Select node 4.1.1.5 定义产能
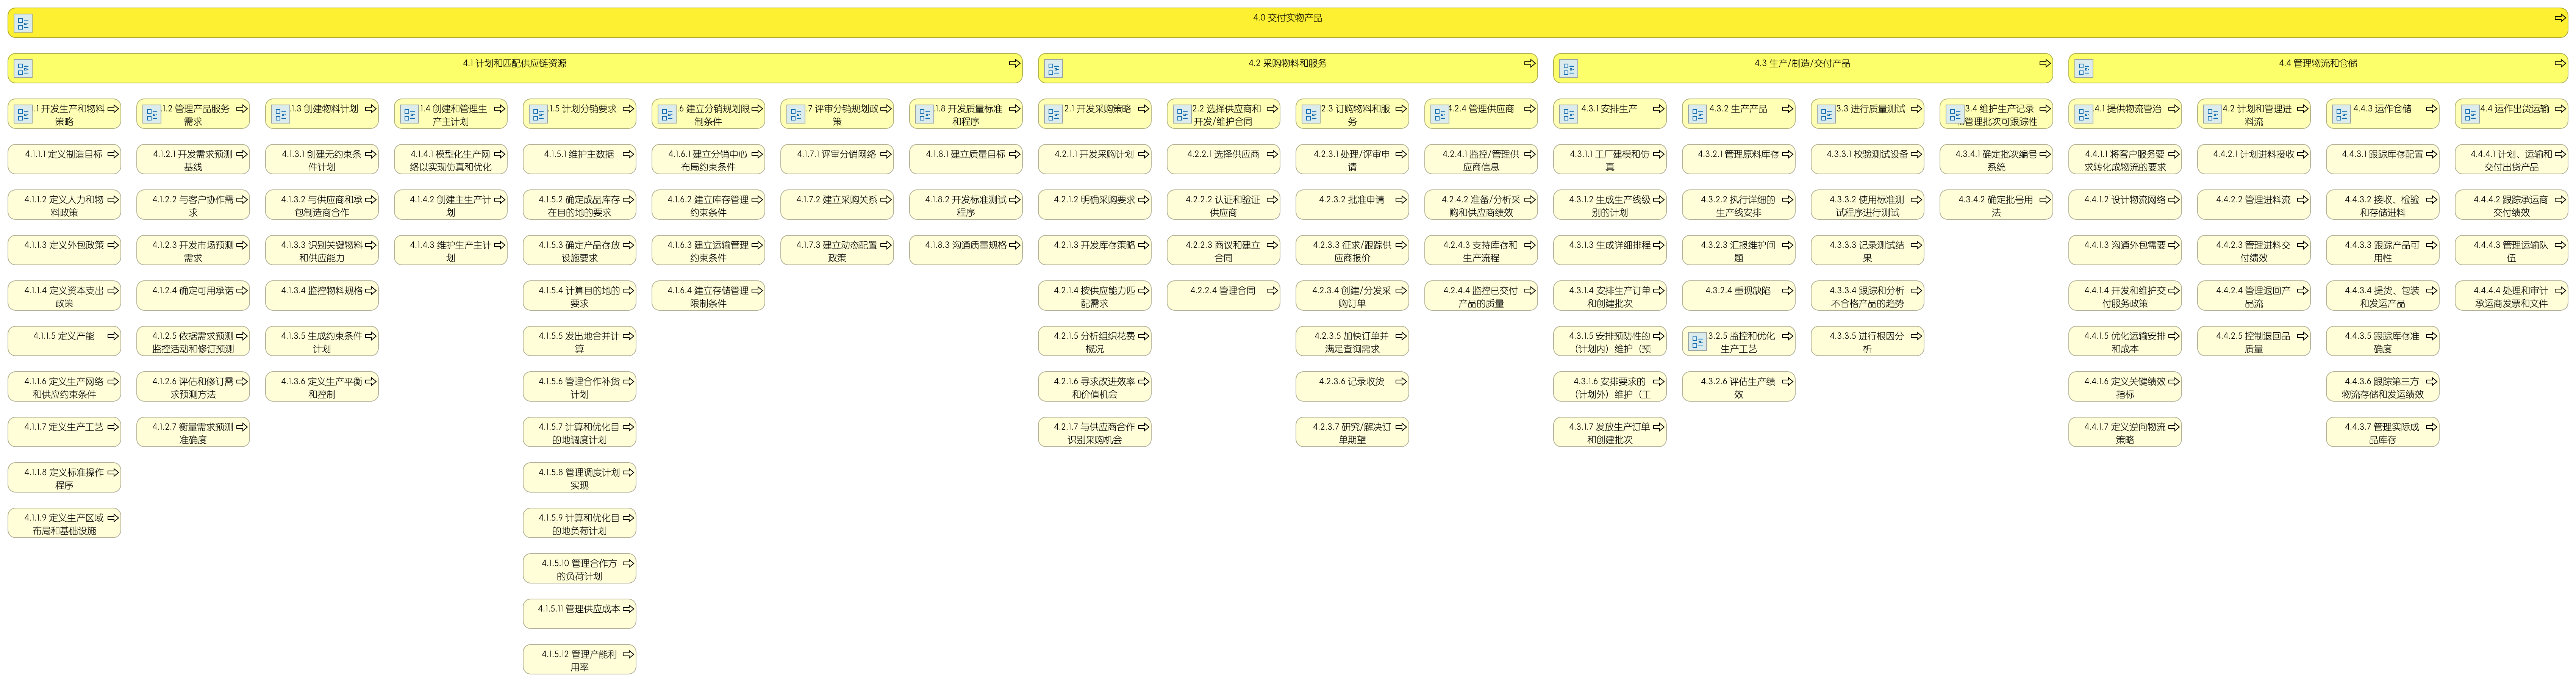This screenshot has height=682, width=2576. tap(64, 341)
